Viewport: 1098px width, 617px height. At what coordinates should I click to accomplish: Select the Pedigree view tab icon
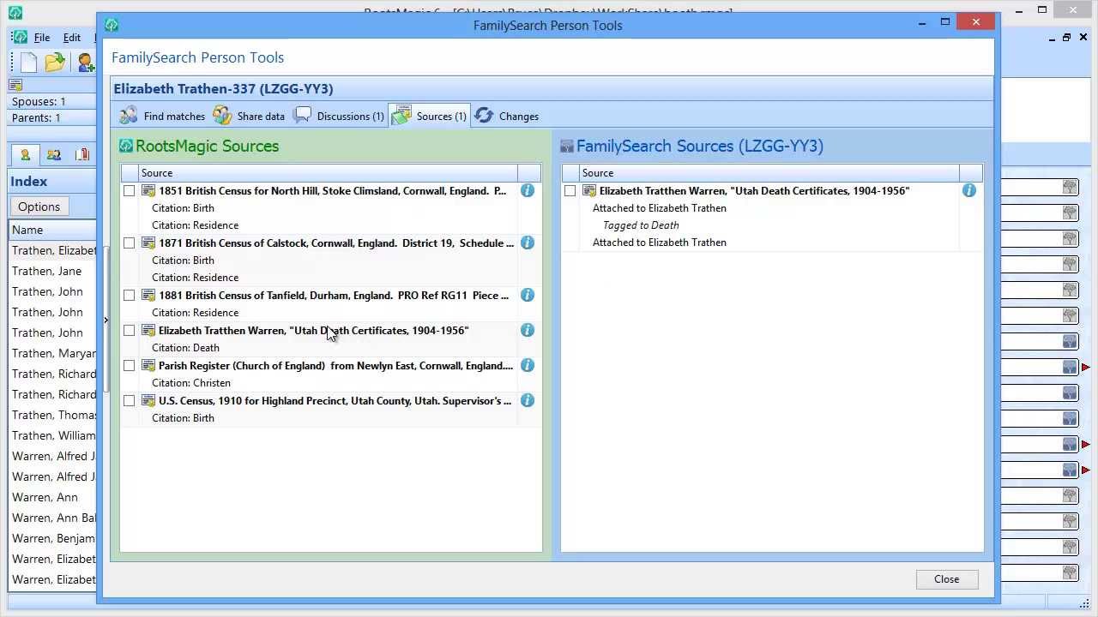[x=25, y=155]
